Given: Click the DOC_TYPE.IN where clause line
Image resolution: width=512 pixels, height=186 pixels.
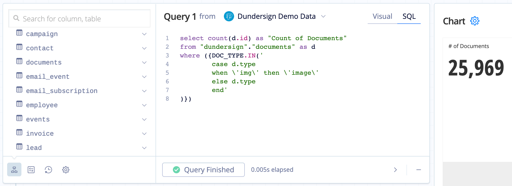Looking at the screenshot, I should (x=221, y=55).
